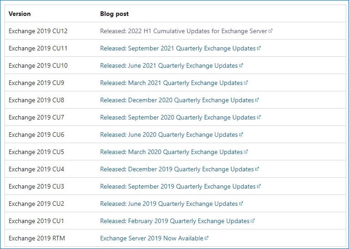The width and height of the screenshot is (349, 249).
Task: Click external link icon beside December 2020 Updates
Action: (257, 100)
